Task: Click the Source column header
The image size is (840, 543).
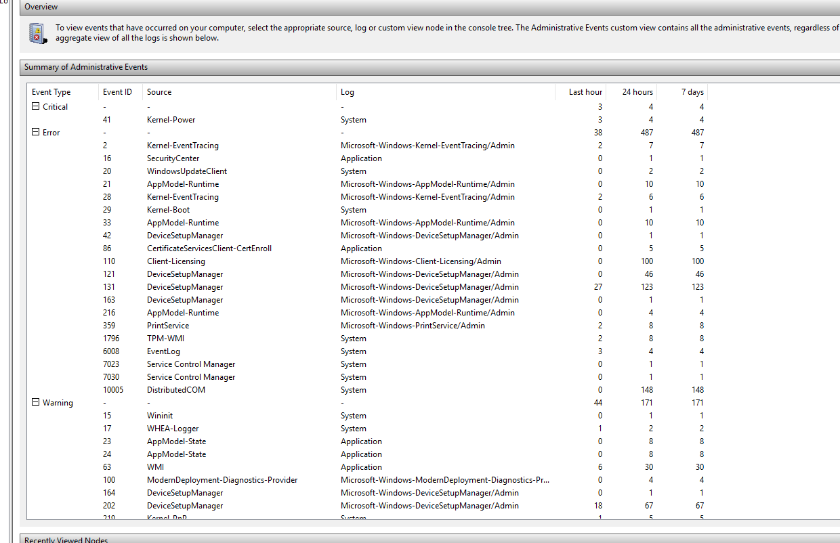Action: (239, 92)
